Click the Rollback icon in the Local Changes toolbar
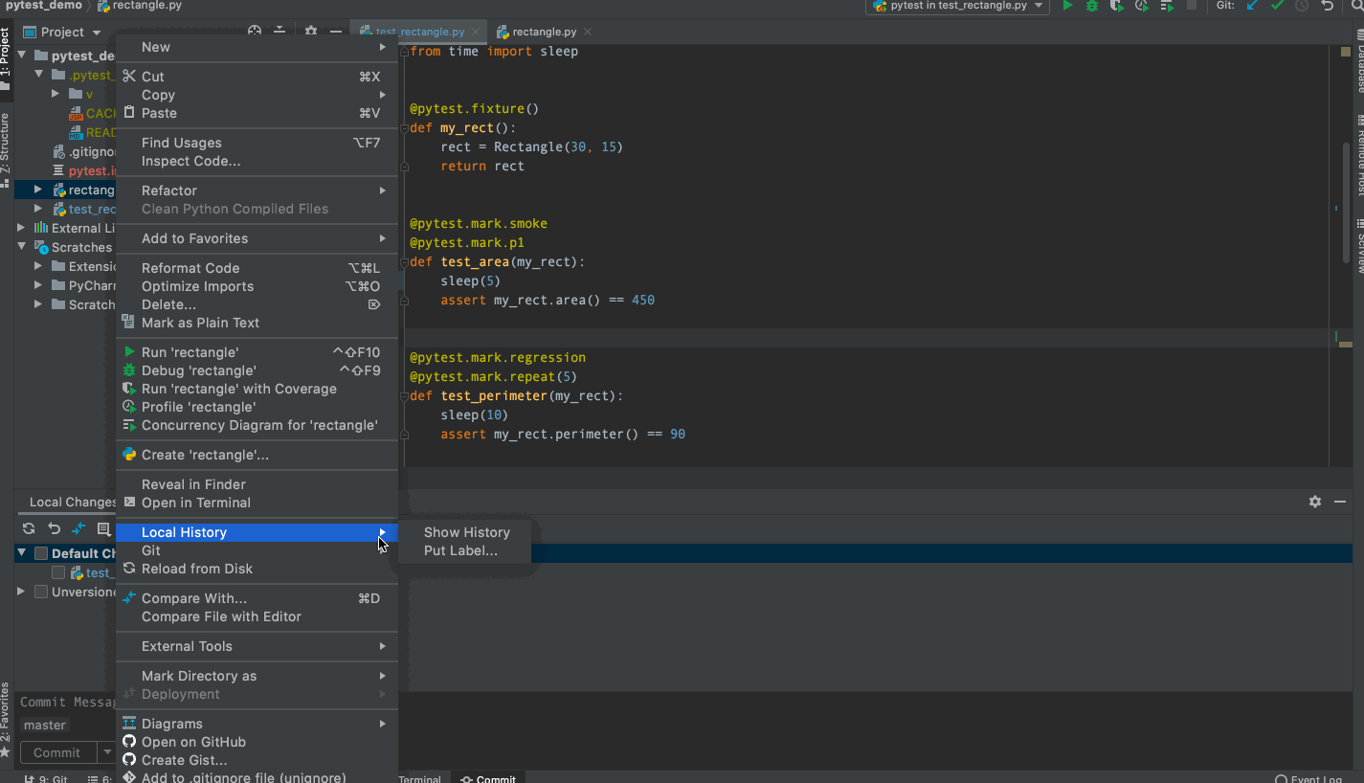Screen dimensions: 1364x783 pos(54,528)
